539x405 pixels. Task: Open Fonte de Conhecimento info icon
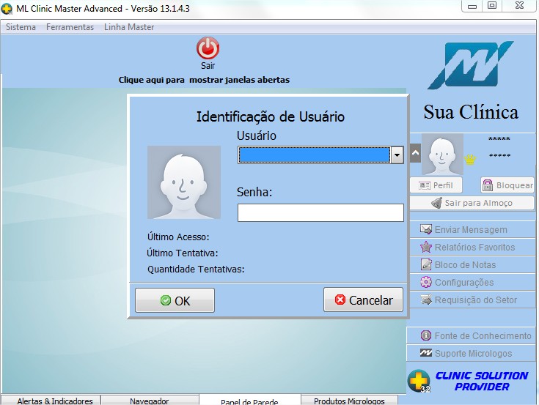(425, 336)
